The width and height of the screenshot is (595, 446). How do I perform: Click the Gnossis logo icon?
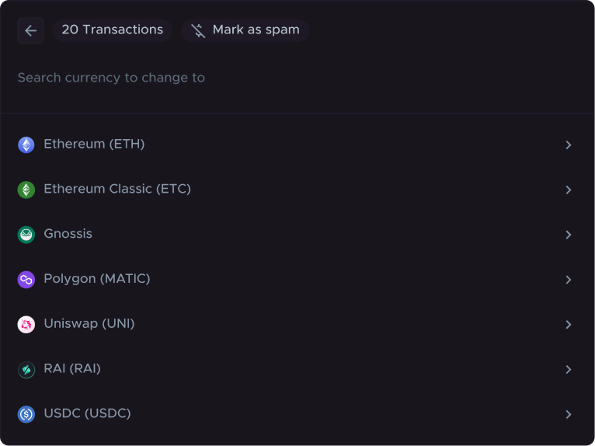26,235
